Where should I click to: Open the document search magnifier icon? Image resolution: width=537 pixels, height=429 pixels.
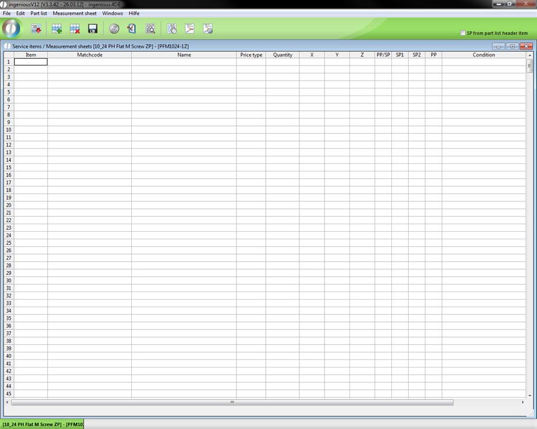(150, 29)
